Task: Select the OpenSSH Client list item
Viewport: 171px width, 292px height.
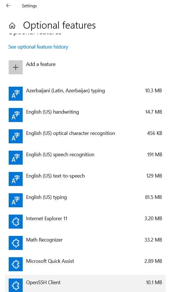Action: (x=85, y=283)
